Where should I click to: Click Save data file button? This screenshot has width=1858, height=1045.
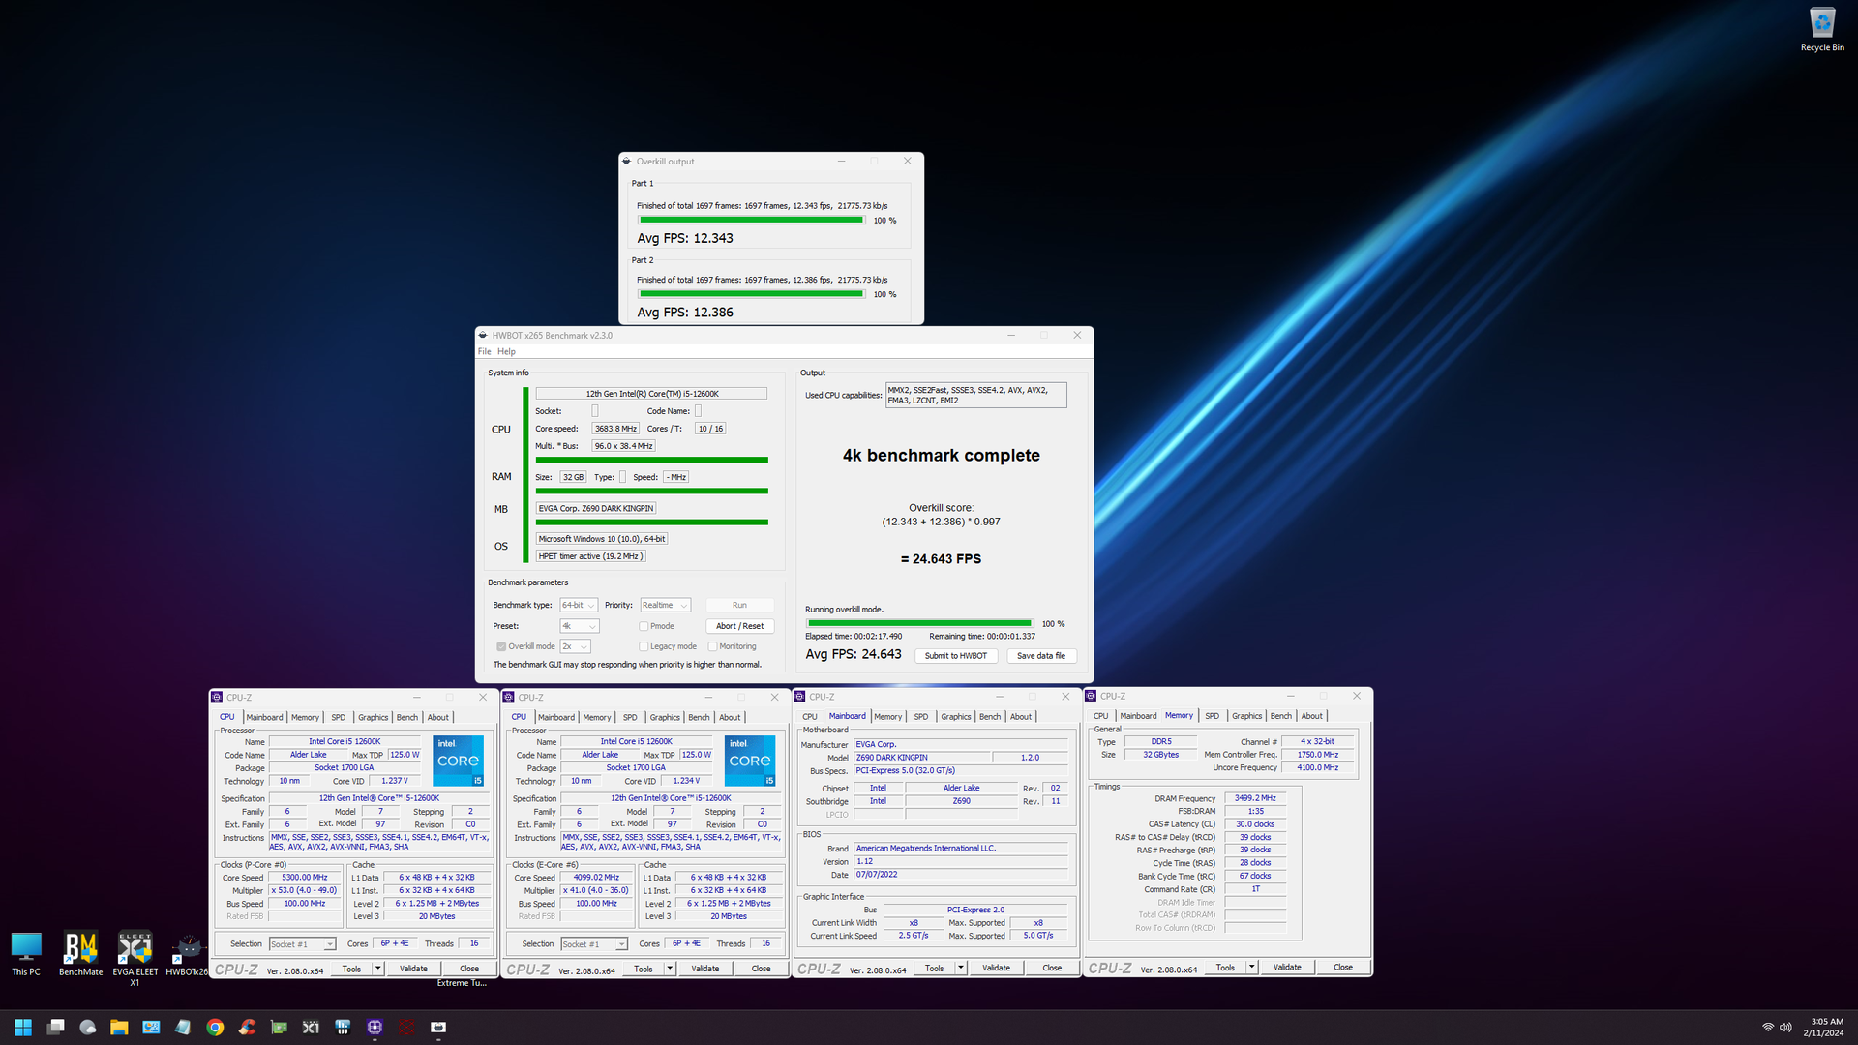pos(1041,656)
